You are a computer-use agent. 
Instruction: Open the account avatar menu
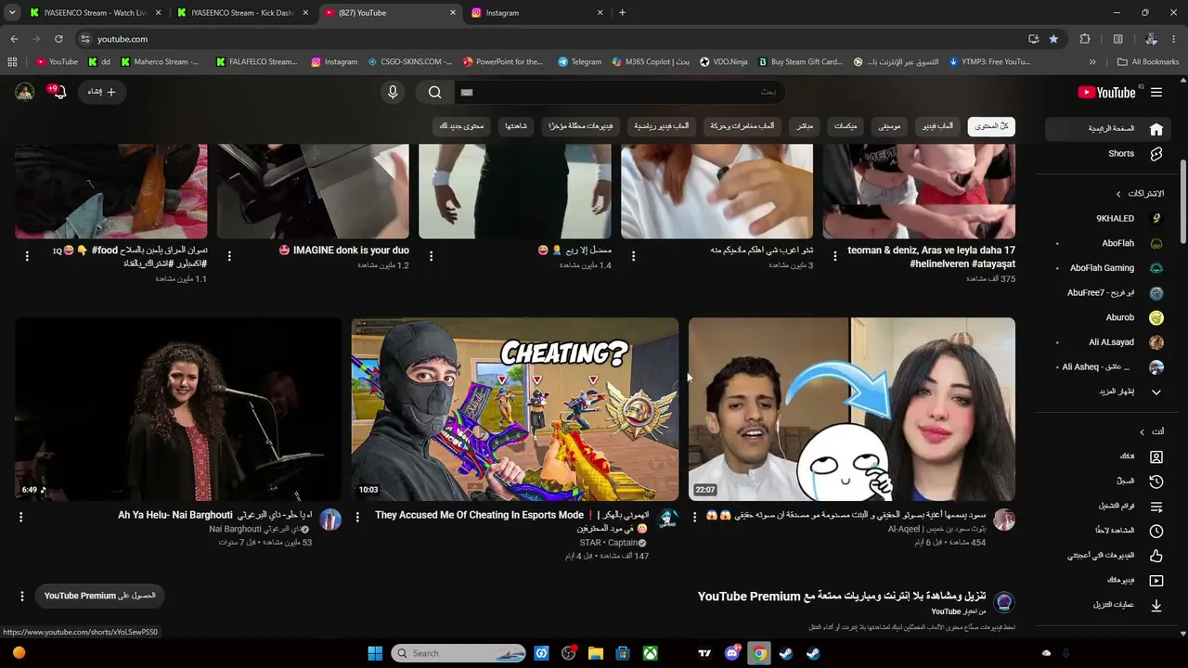(x=25, y=92)
